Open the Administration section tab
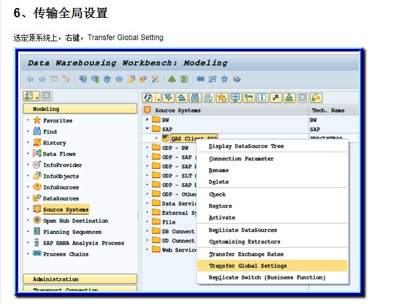This screenshot has width=419, height=304. (x=80, y=279)
